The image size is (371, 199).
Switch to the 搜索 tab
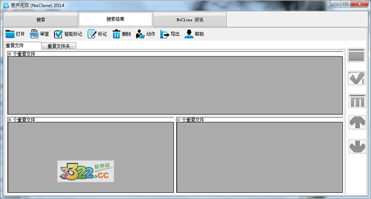click(41, 20)
